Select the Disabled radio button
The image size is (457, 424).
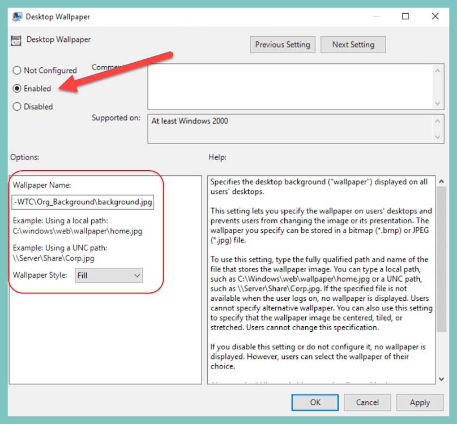[x=17, y=106]
